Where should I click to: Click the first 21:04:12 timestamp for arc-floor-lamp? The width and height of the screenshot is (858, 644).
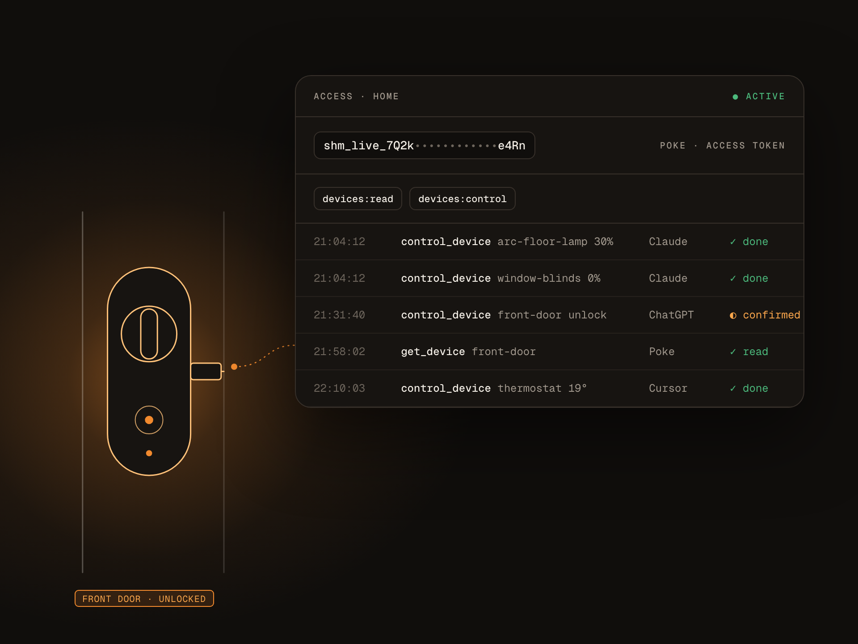(340, 242)
